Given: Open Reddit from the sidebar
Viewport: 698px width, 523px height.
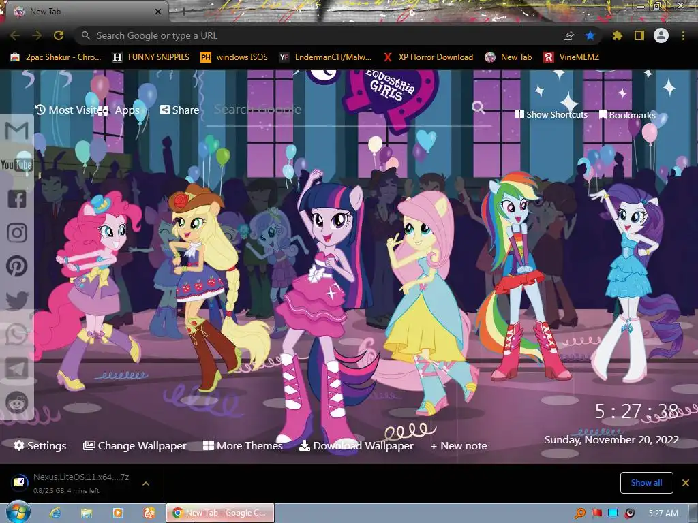Looking at the screenshot, I should tap(17, 402).
